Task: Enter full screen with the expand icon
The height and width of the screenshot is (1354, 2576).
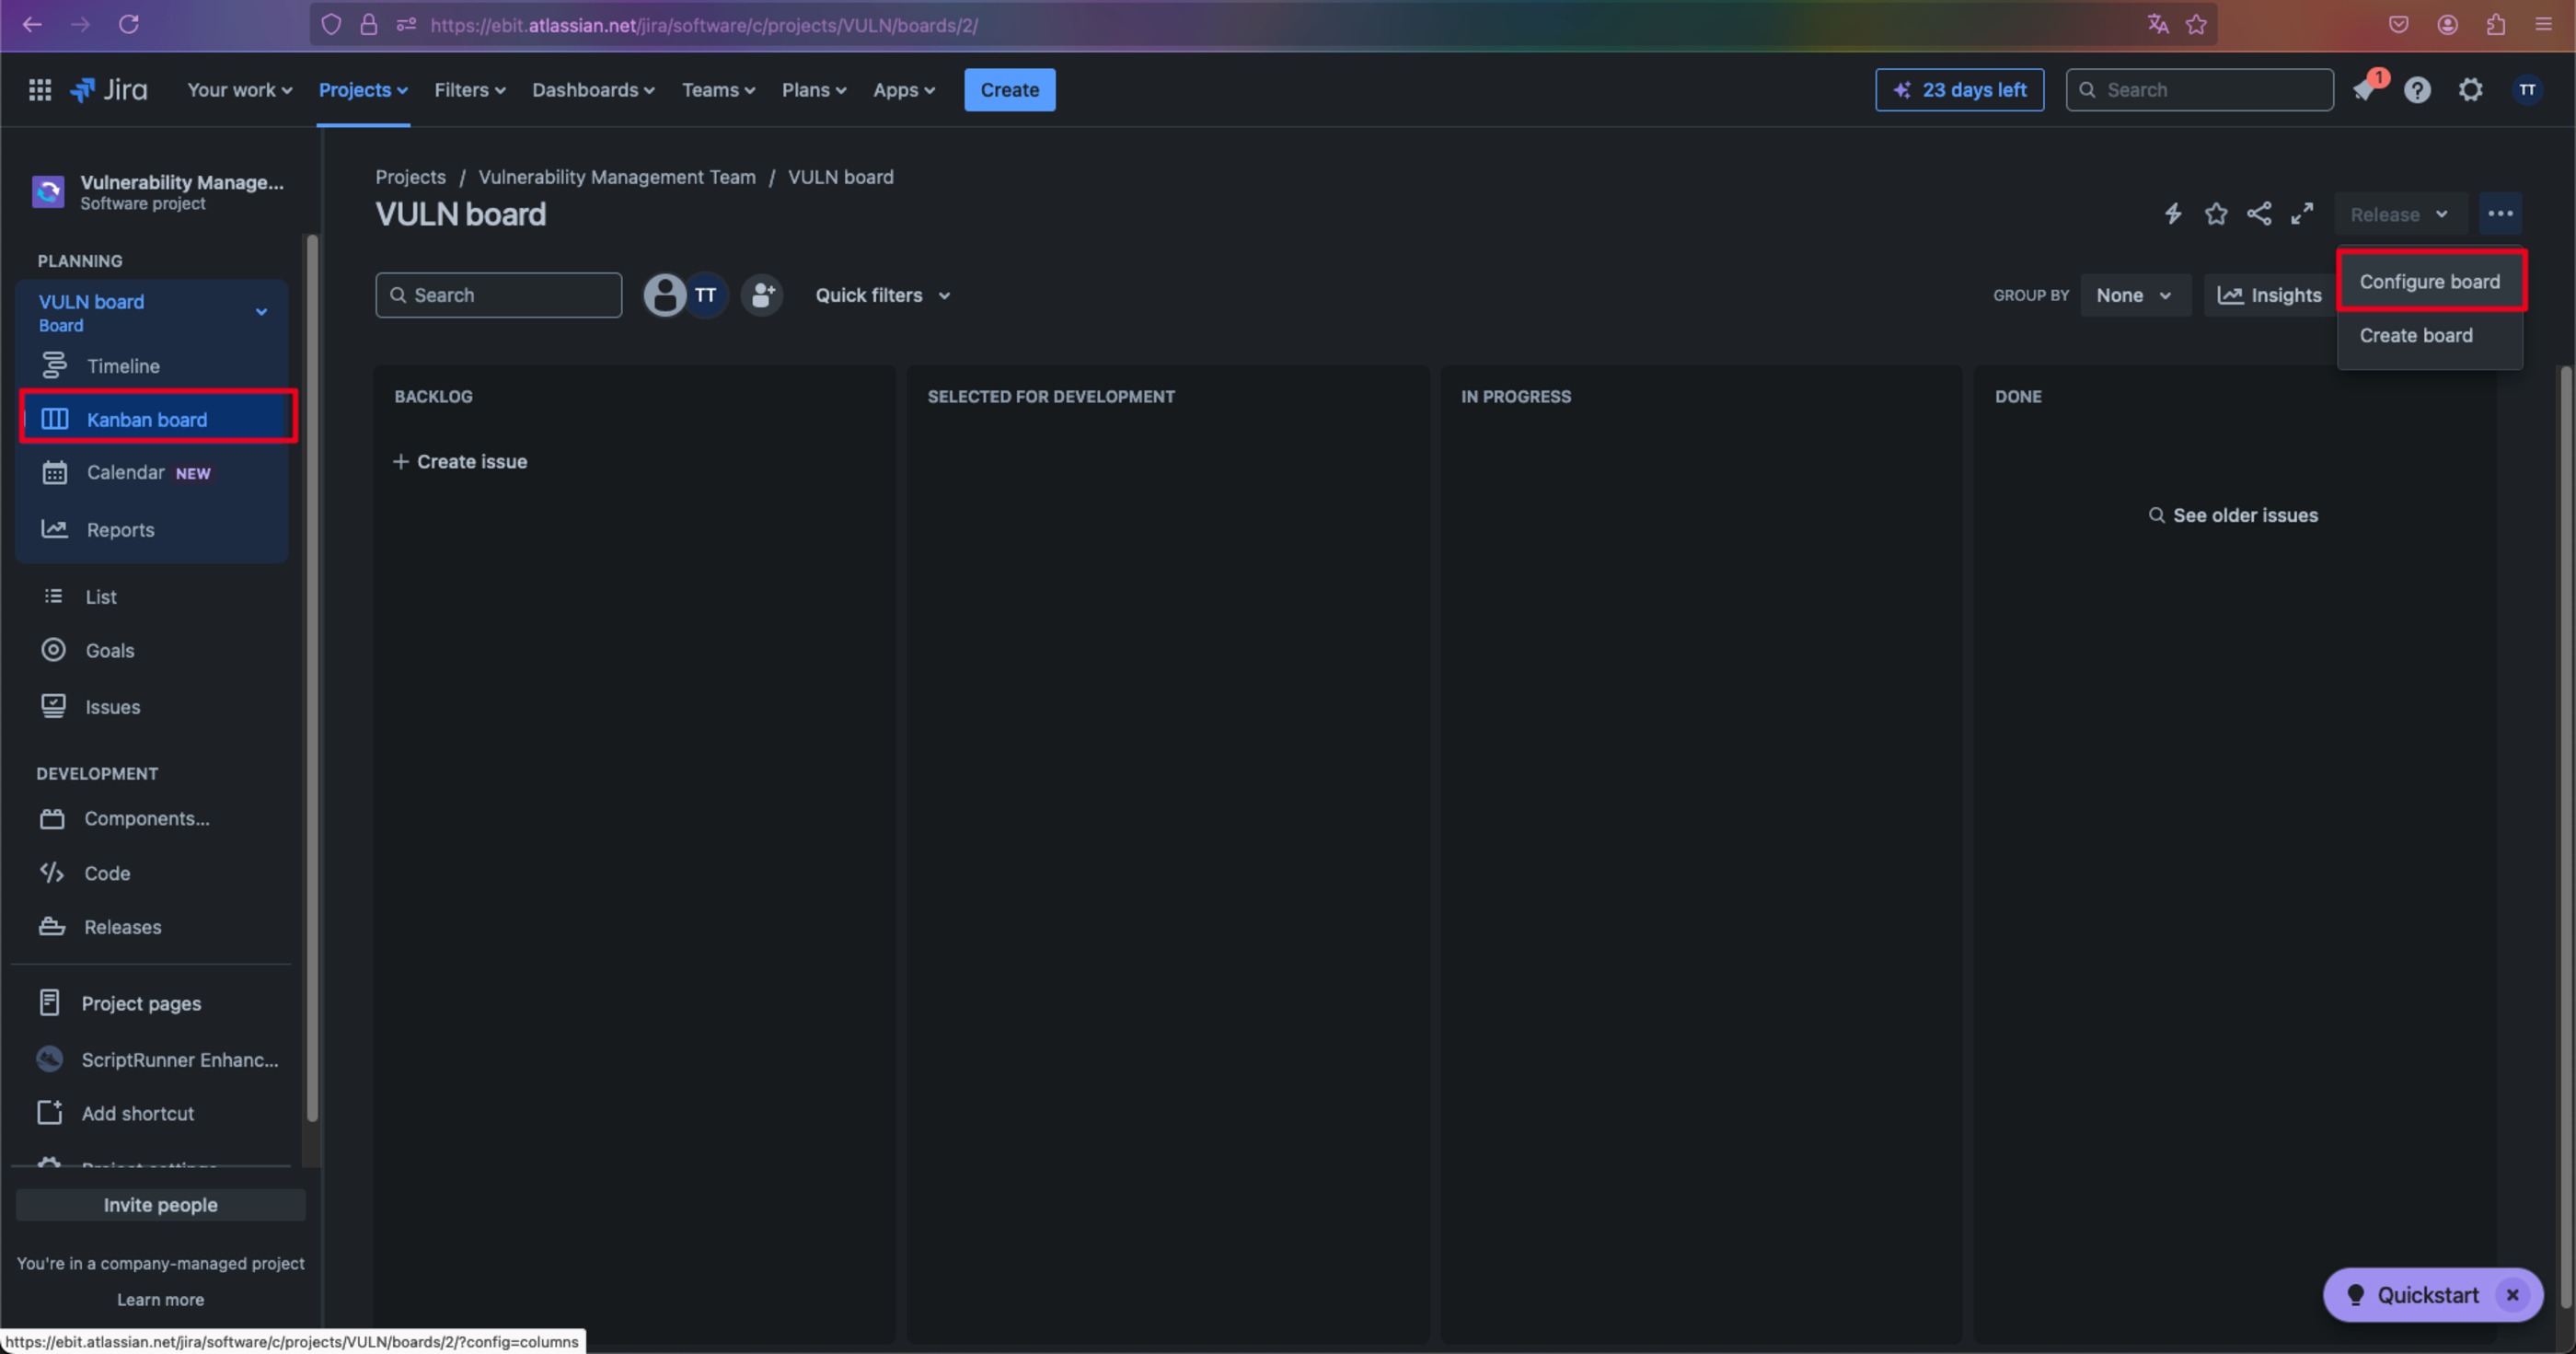Action: tap(2302, 214)
